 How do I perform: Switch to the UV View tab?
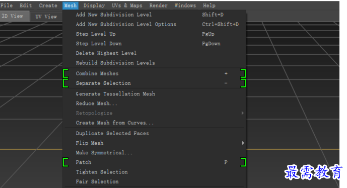(46, 17)
